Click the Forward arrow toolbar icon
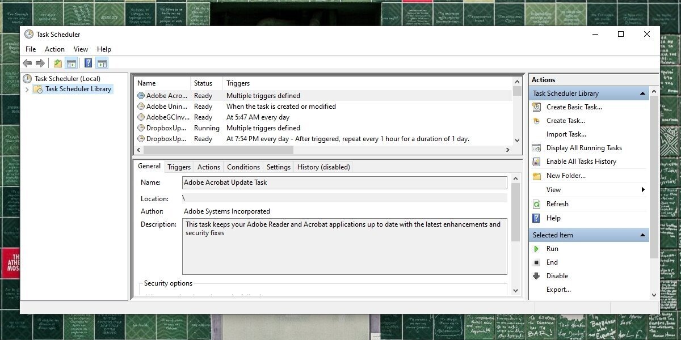This screenshot has height=340, width=681. coord(40,63)
